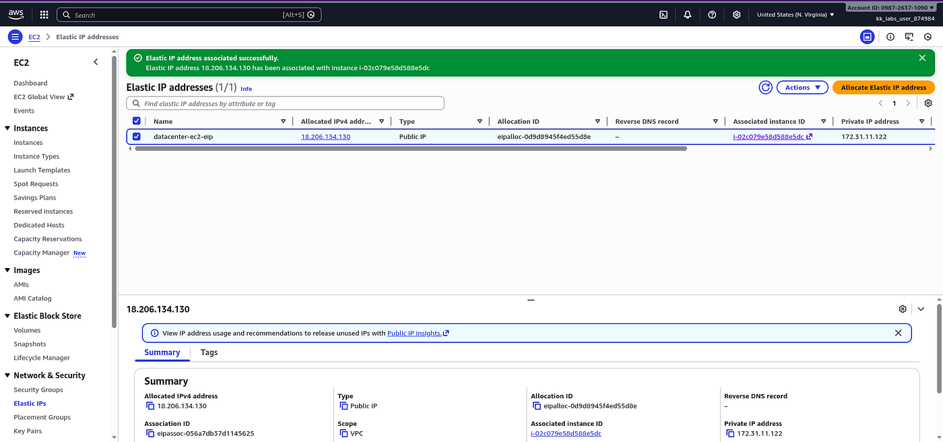The height and width of the screenshot is (442, 943).
Task: Open the United States (N. Virginia) region selector
Action: pyautogui.click(x=795, y=14)
